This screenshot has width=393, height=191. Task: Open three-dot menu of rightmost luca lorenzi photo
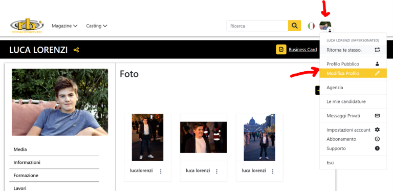pyautogui.click(x=273, y=171)
